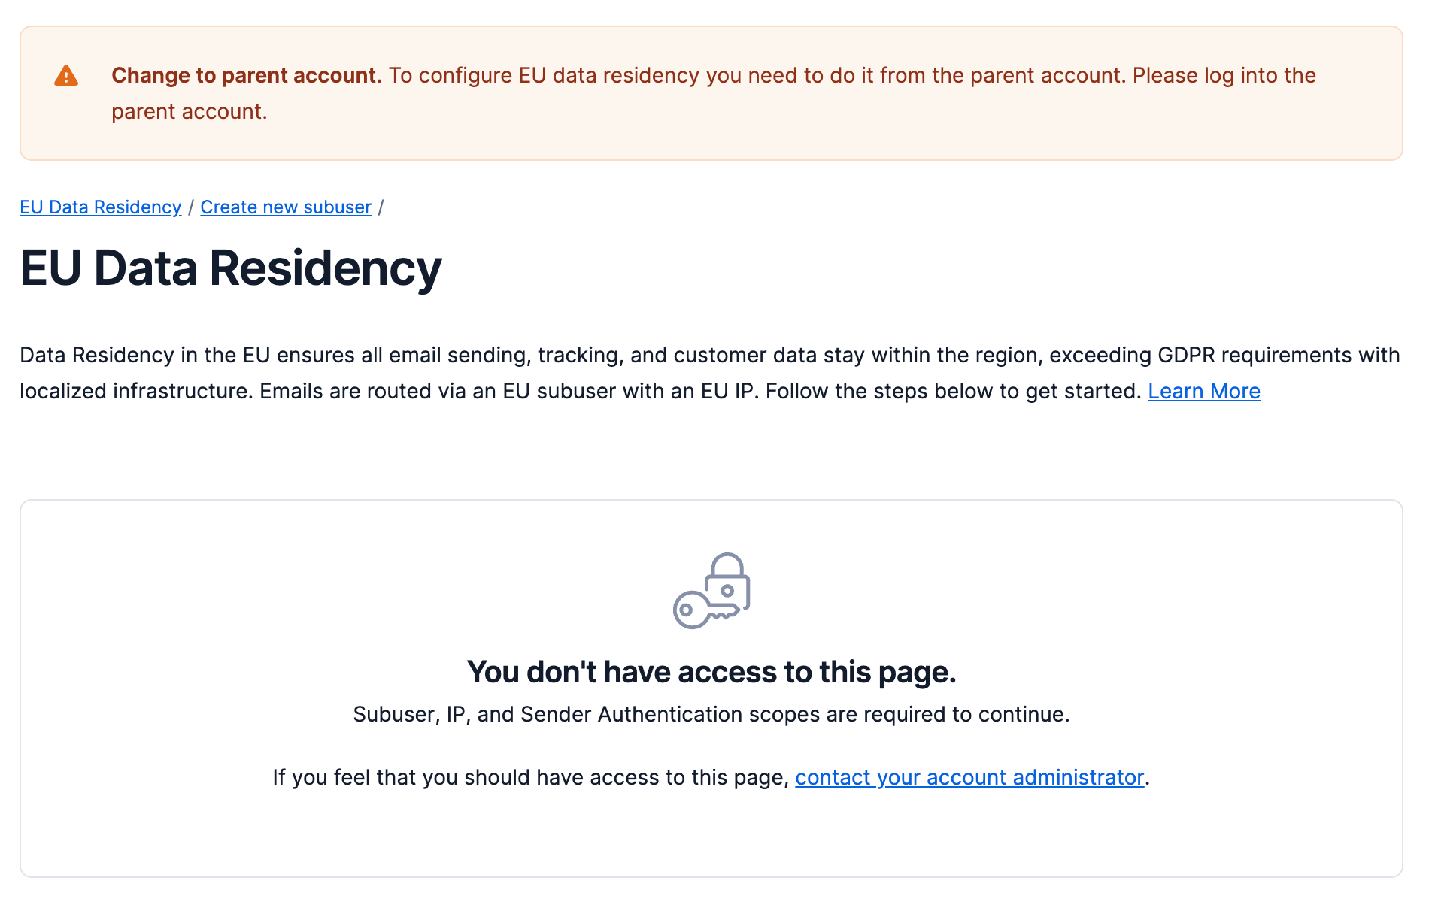
Task: Click the bold 'Change to parent account.' text
Action: [x=247, y=76]
